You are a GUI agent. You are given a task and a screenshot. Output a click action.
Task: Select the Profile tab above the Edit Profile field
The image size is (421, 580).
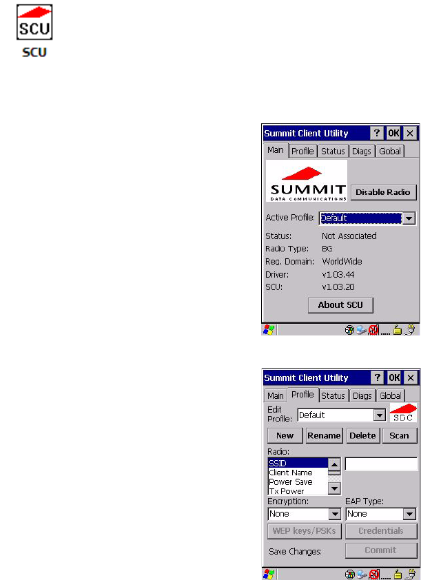click(302, 395)
